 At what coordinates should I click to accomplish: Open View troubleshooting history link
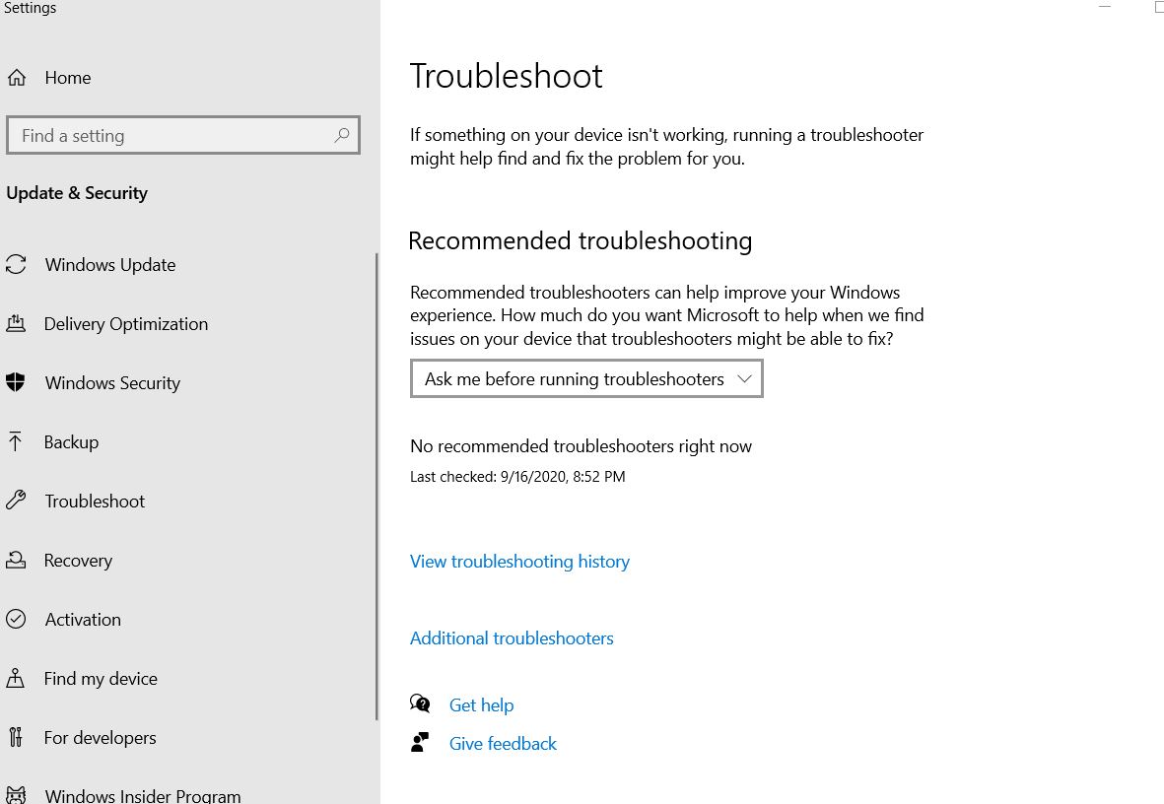click(x=519, y=562)
